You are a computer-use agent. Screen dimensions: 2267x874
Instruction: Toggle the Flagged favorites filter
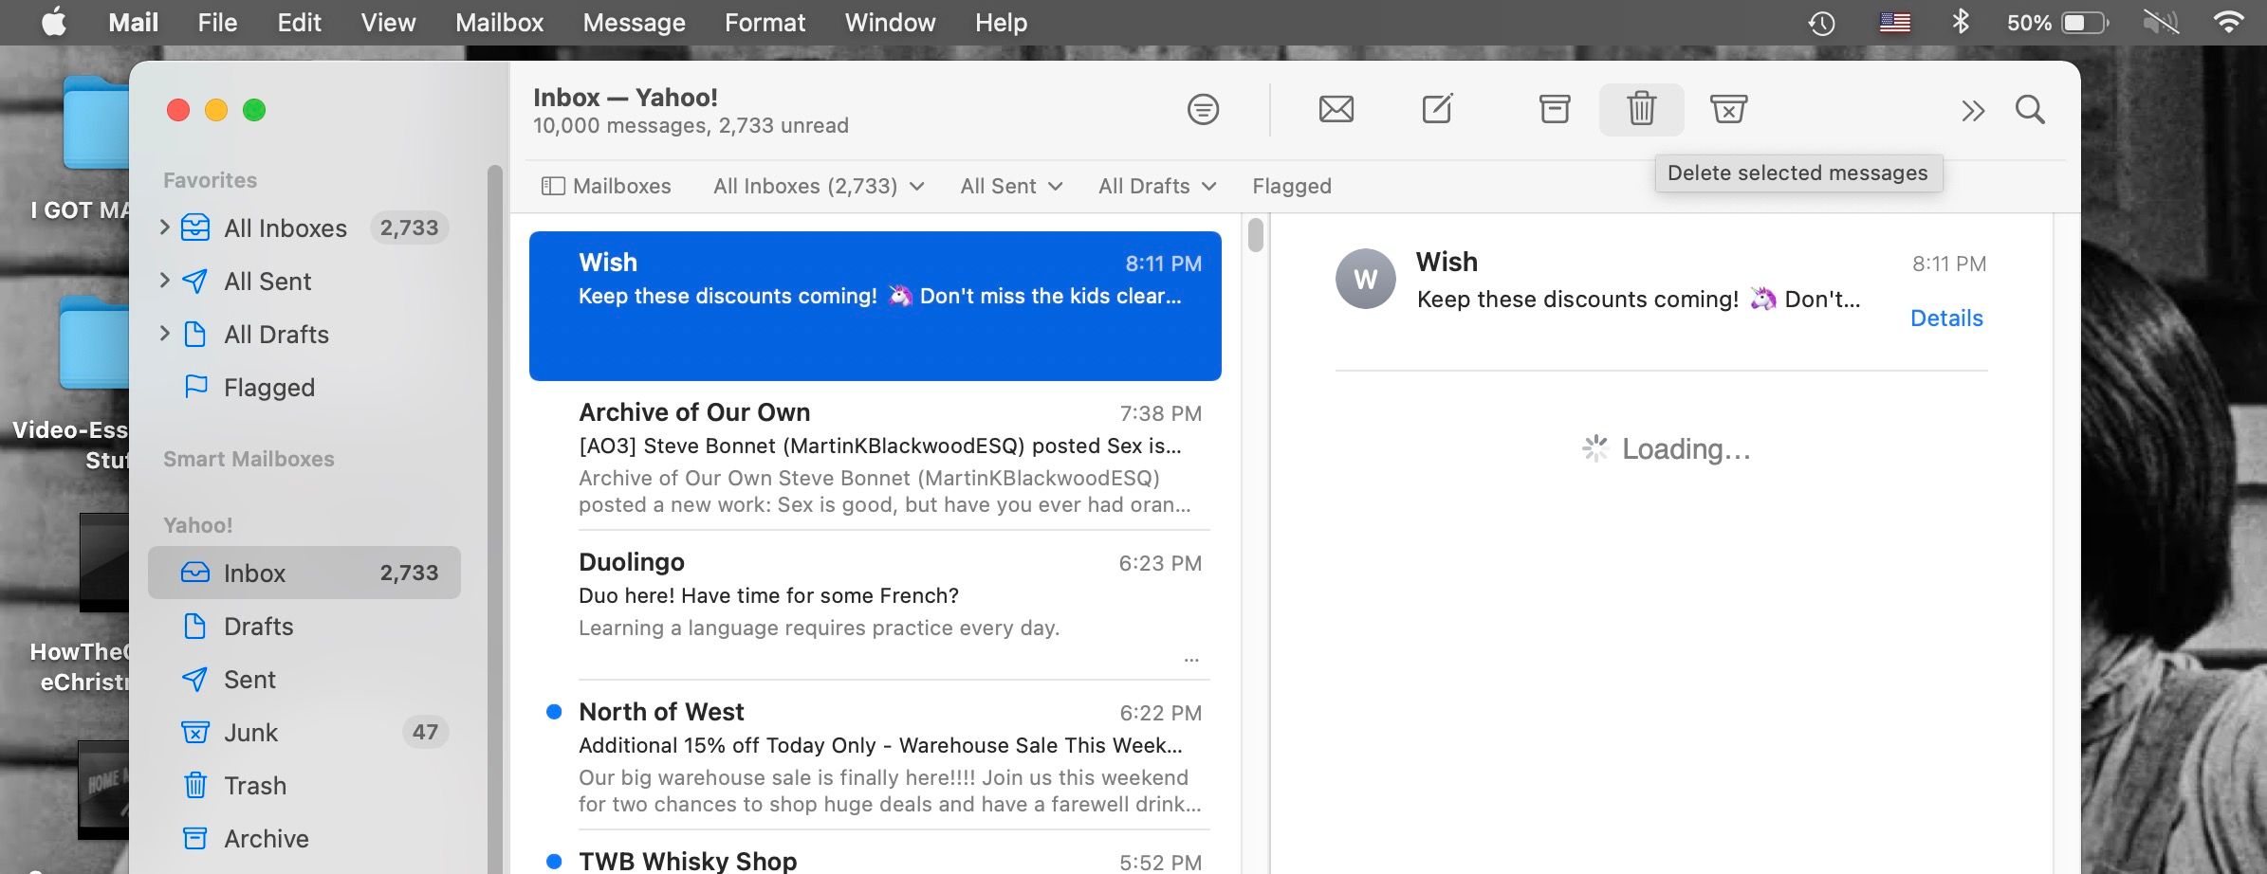pos(1291,186)
